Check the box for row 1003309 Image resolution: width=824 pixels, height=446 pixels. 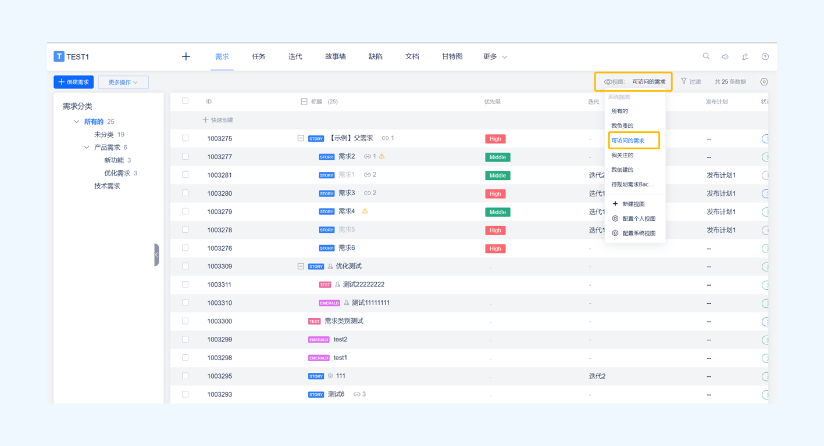click(x=186, y=266)
